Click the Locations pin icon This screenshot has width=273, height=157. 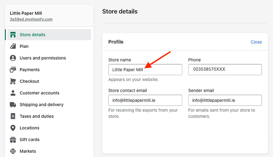(13, 128)
